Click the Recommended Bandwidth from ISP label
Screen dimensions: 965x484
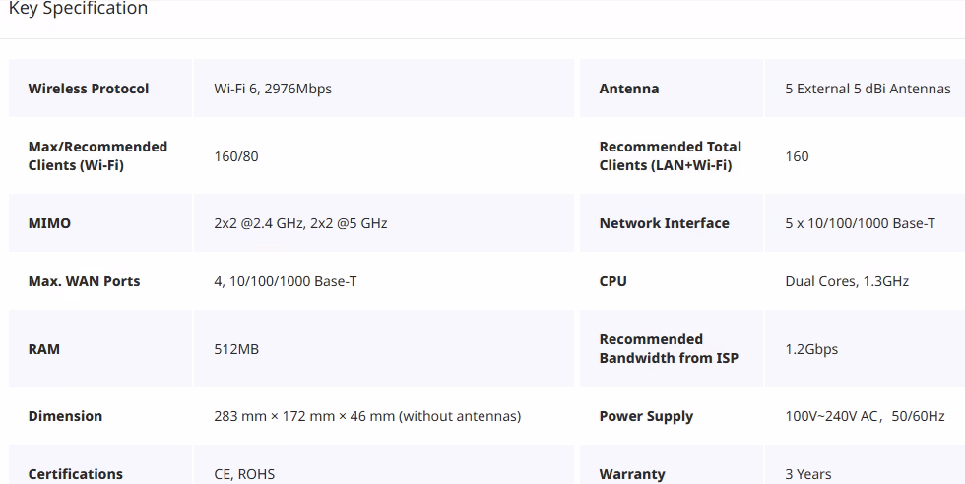pyautogui.click(x=669, y=348)
